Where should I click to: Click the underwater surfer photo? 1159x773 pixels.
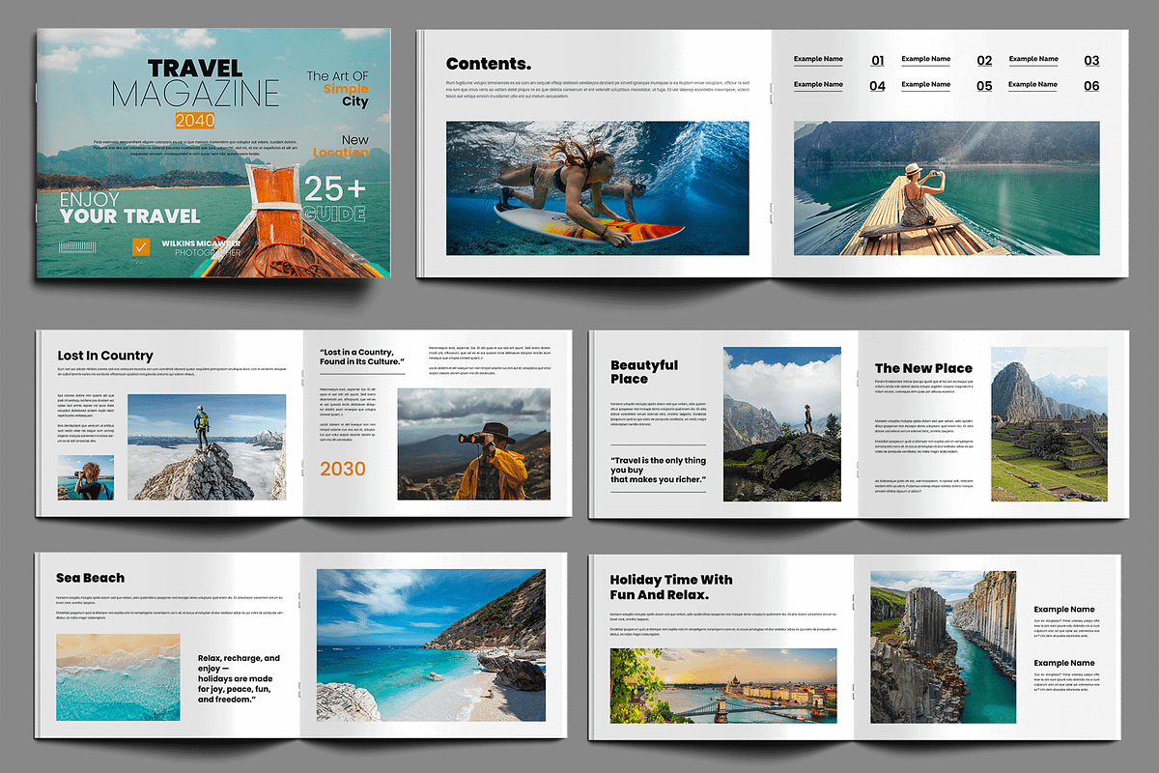[598, 187]
